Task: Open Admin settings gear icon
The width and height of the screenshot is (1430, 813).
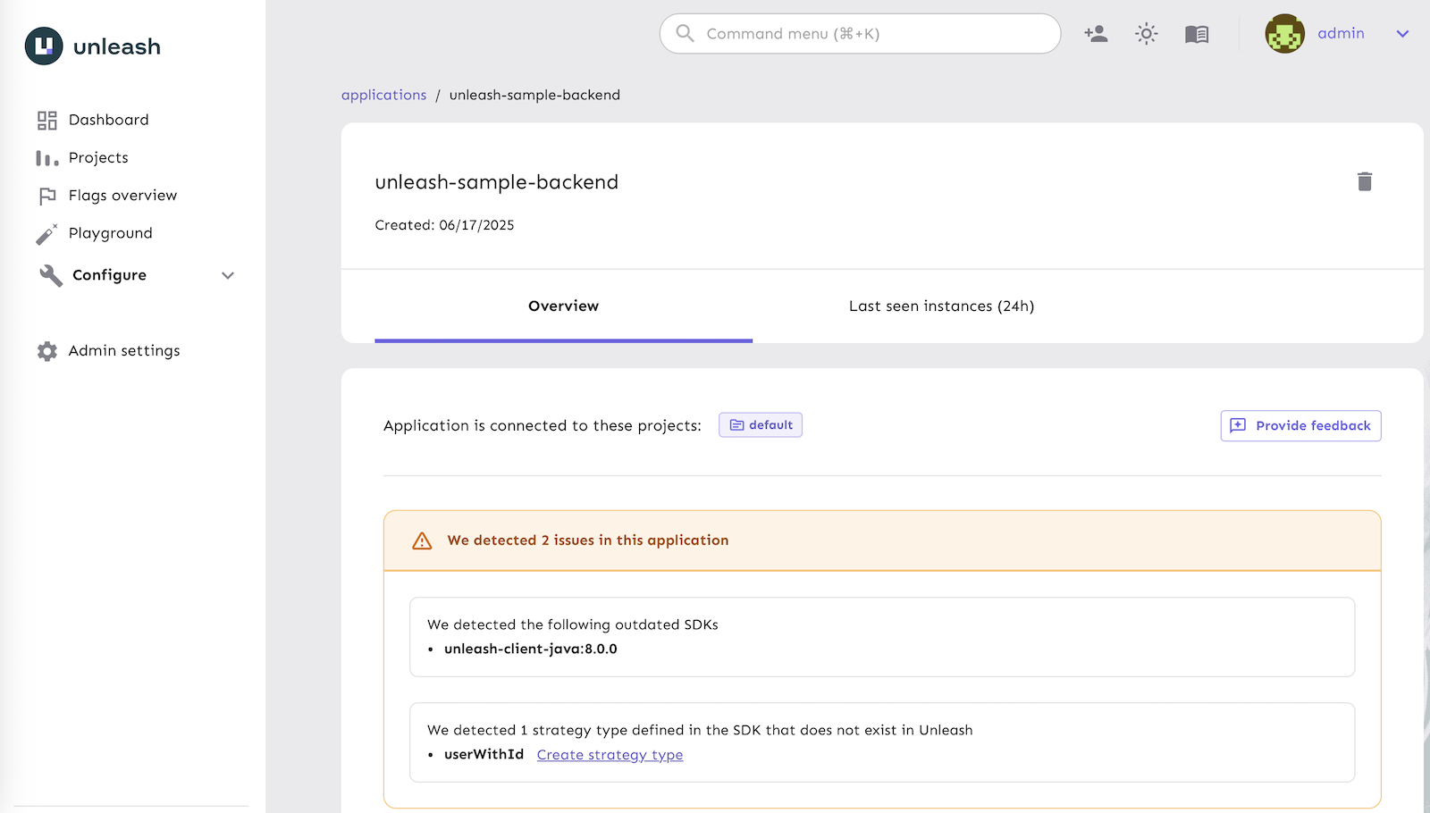Action: point(46,351)
